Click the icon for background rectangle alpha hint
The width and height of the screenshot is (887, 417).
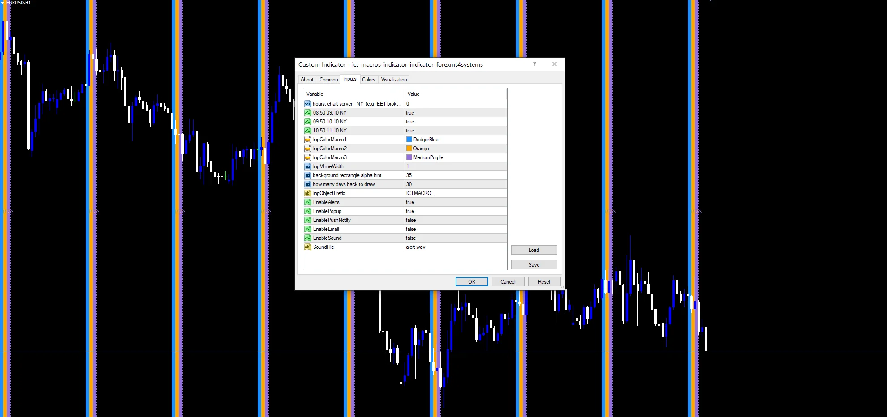(307, 175)
